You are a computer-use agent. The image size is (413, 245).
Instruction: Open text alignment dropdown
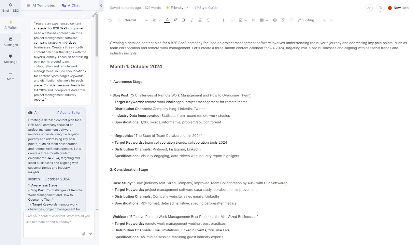[156, 20]
